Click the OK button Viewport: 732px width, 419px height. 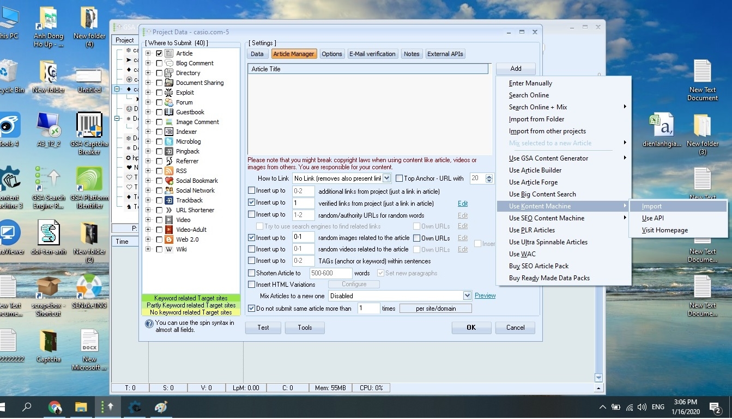[x=471, y=328]
